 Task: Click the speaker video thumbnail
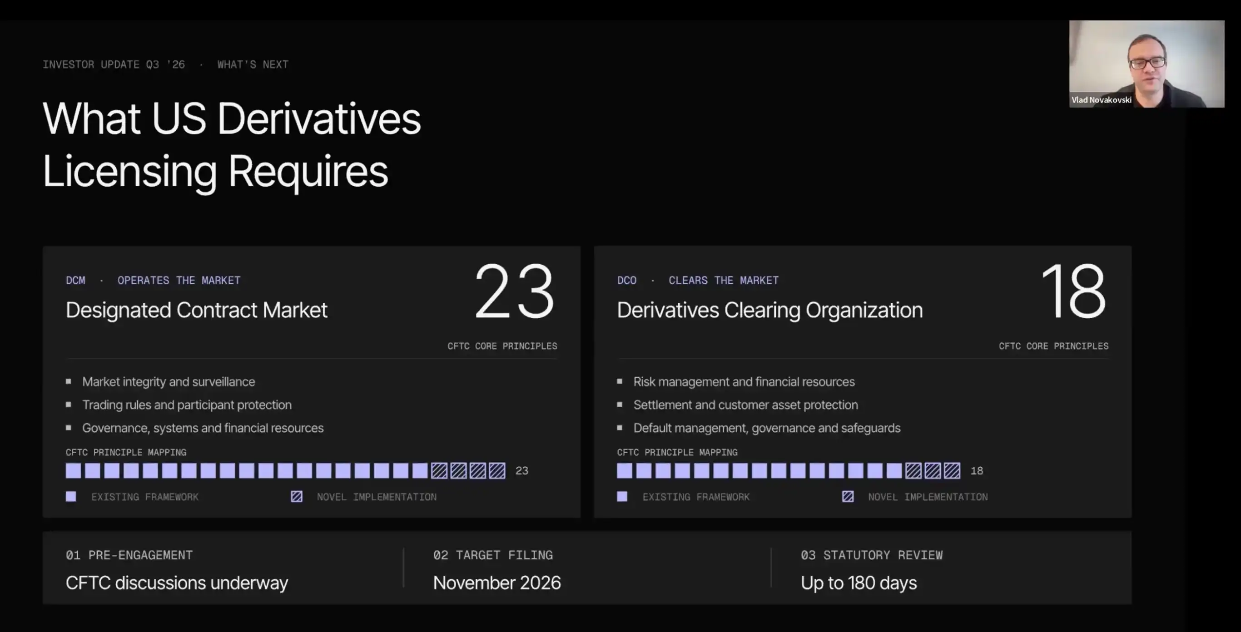1147,64
